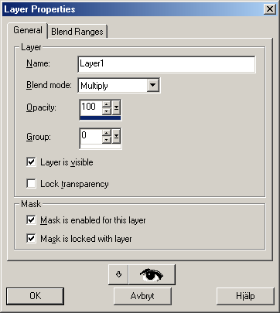The image size is (280, 313).
Task: Open the Opacity slider popup arrow
Action: click(116, 107)
